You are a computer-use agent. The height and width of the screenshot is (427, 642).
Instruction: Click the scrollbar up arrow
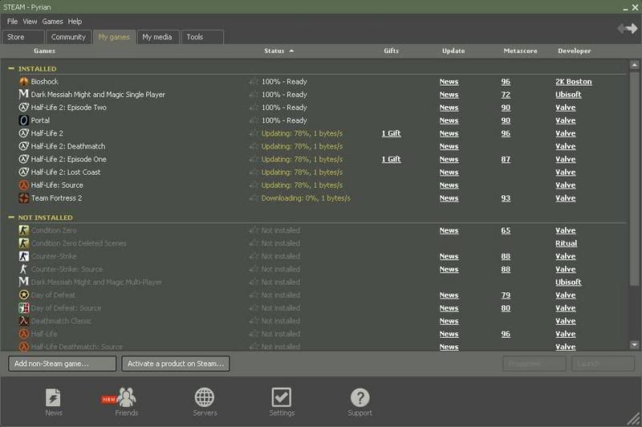634,65
